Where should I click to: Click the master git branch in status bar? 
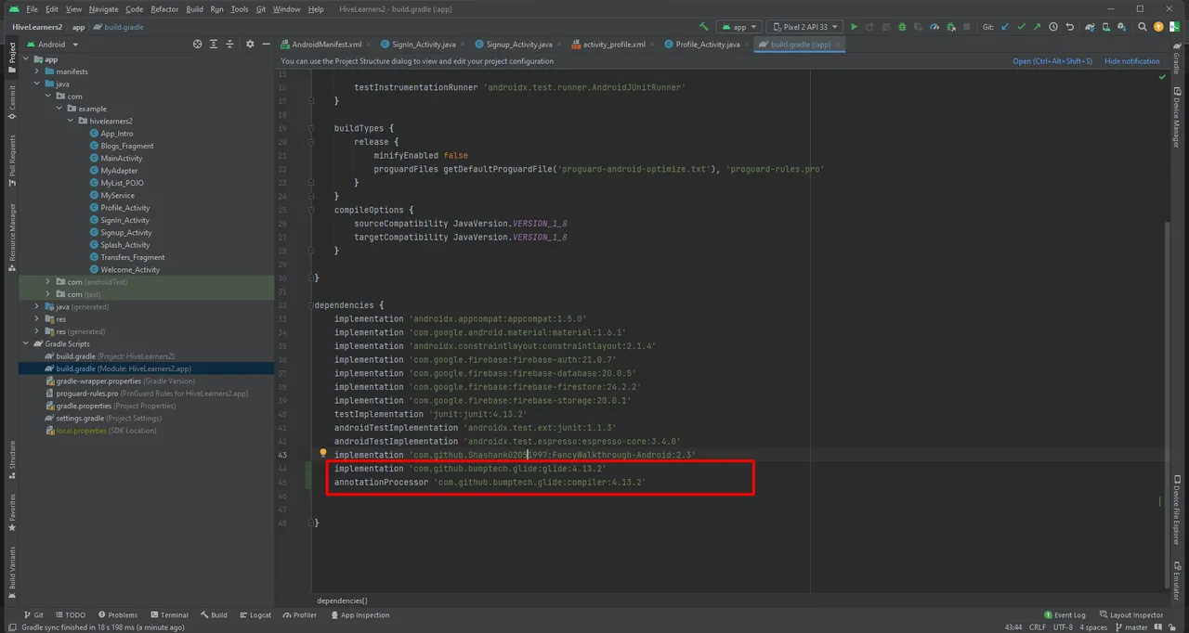click(1130, 627)
